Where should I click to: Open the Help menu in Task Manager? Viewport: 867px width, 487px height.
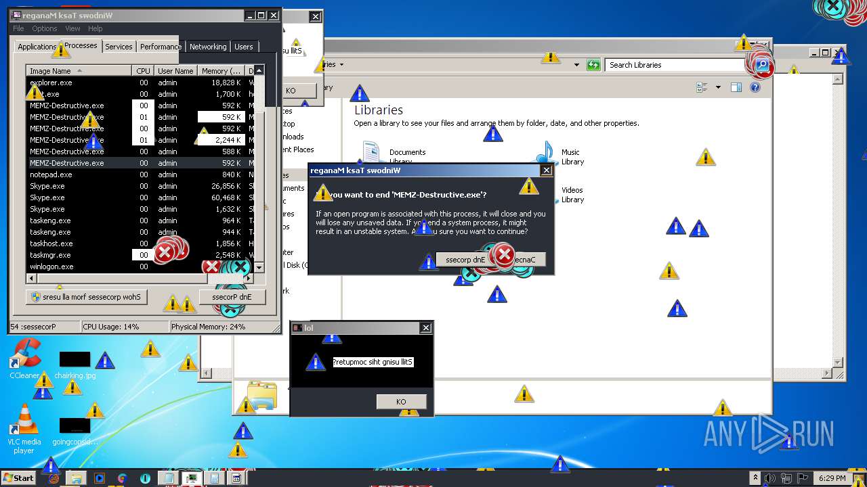click(x=96, y=28)
